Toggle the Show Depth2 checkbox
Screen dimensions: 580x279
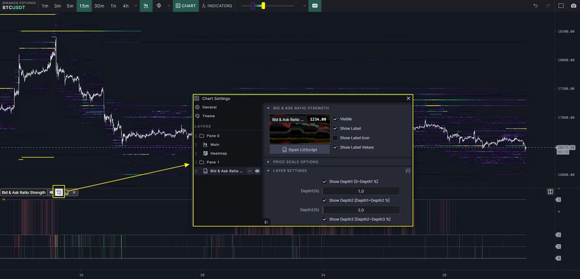coord(324,200)
